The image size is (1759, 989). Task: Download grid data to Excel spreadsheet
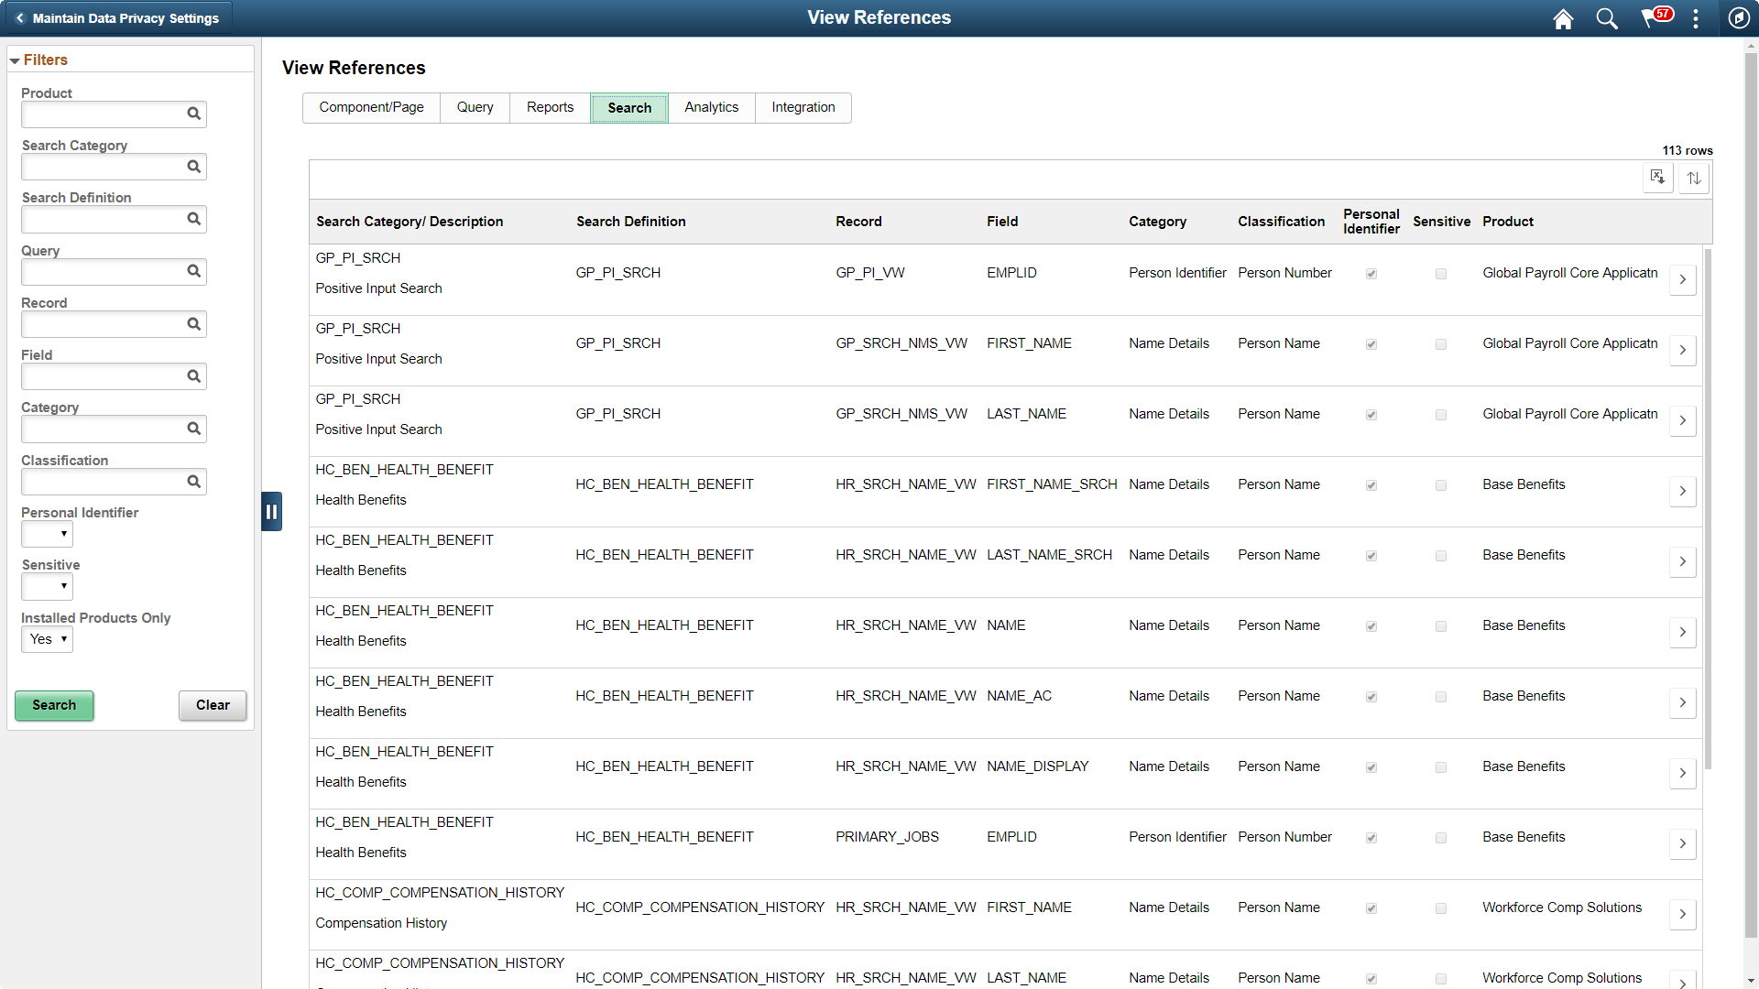[1658, 177]
